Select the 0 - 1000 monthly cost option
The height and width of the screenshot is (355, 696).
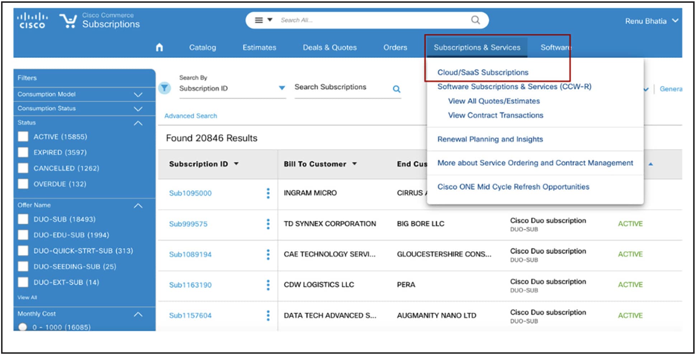(23, 327)
